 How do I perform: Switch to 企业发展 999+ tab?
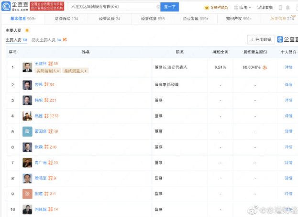(196, 19)
